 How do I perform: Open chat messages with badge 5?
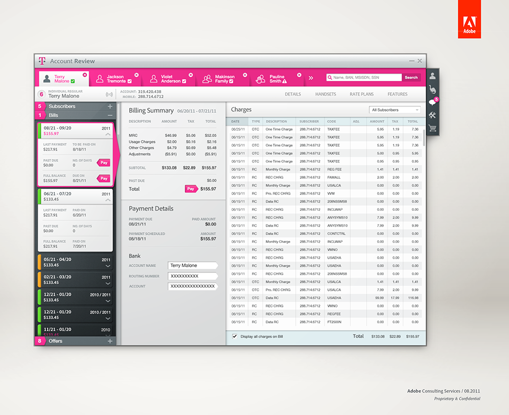(x=433, y=102)
